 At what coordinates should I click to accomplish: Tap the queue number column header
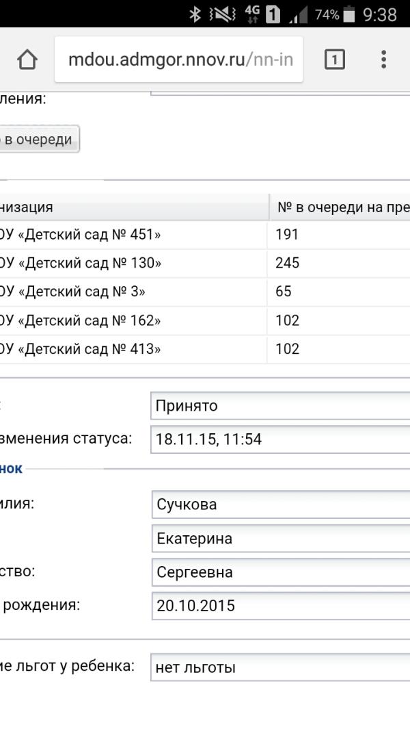click(342, 207)
